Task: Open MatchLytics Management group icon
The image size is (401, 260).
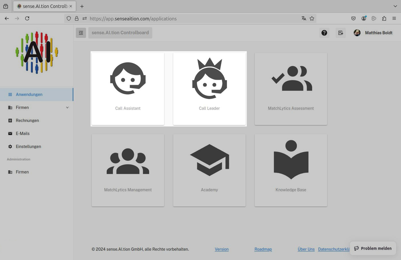Action: (128, 161)
